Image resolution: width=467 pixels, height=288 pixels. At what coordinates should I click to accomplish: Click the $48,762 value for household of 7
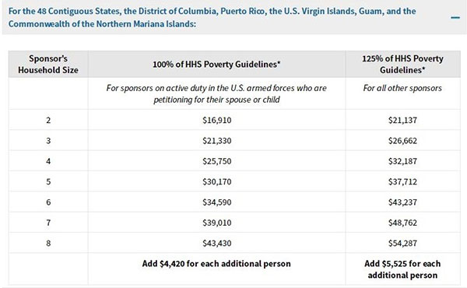402,223
